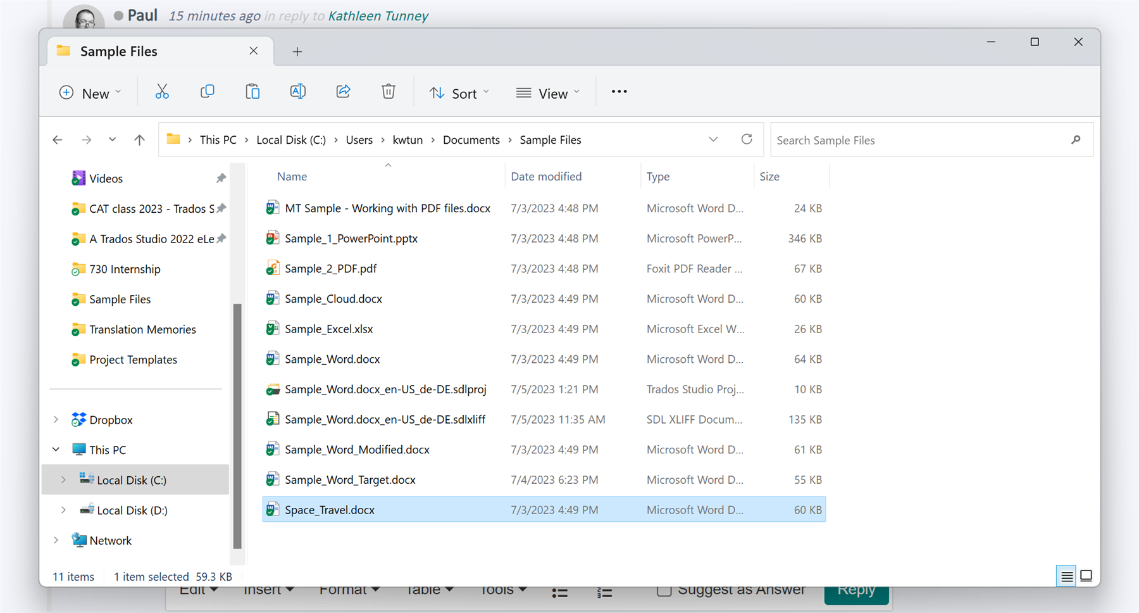Select Sample_Cloud.docx file
Image resolution: width=1139 pixels, height=613 pixels.
tap(333, 299)
